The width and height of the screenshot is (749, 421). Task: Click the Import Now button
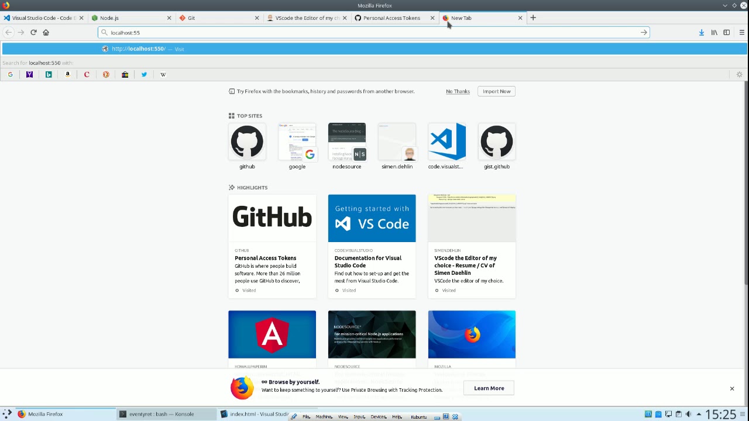pyautogui.click(x=496, y=91)
